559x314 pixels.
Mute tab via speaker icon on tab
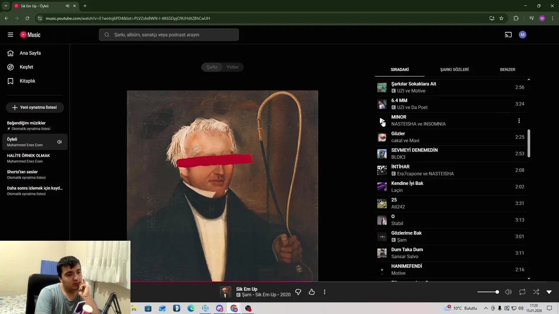point(68,6)
